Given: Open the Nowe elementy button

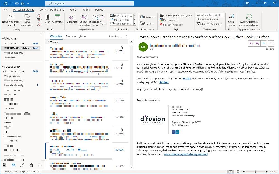Looking at the screenshot, I should point(27,20).
